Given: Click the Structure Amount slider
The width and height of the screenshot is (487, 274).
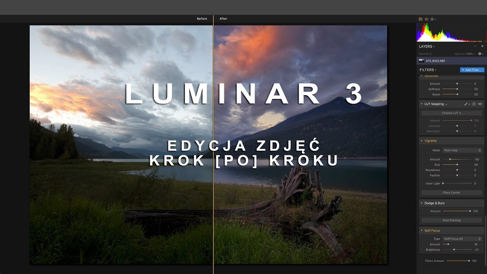Looking at the screenshot, I should pos(457,84).
